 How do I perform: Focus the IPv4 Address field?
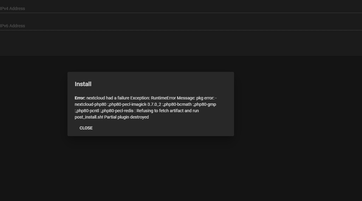point(181,8)
